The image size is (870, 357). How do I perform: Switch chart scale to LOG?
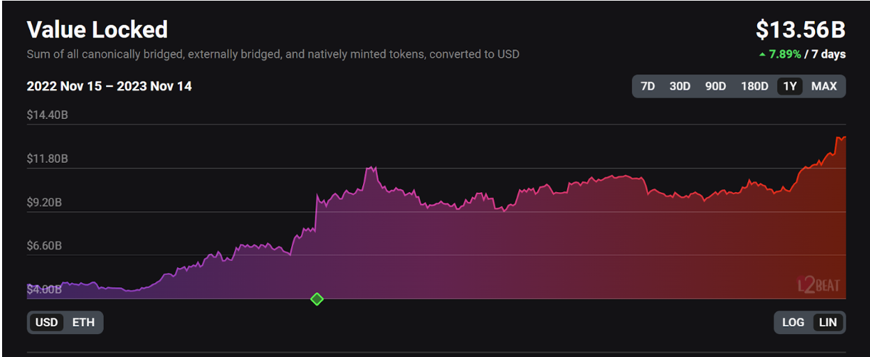[793, 322]
